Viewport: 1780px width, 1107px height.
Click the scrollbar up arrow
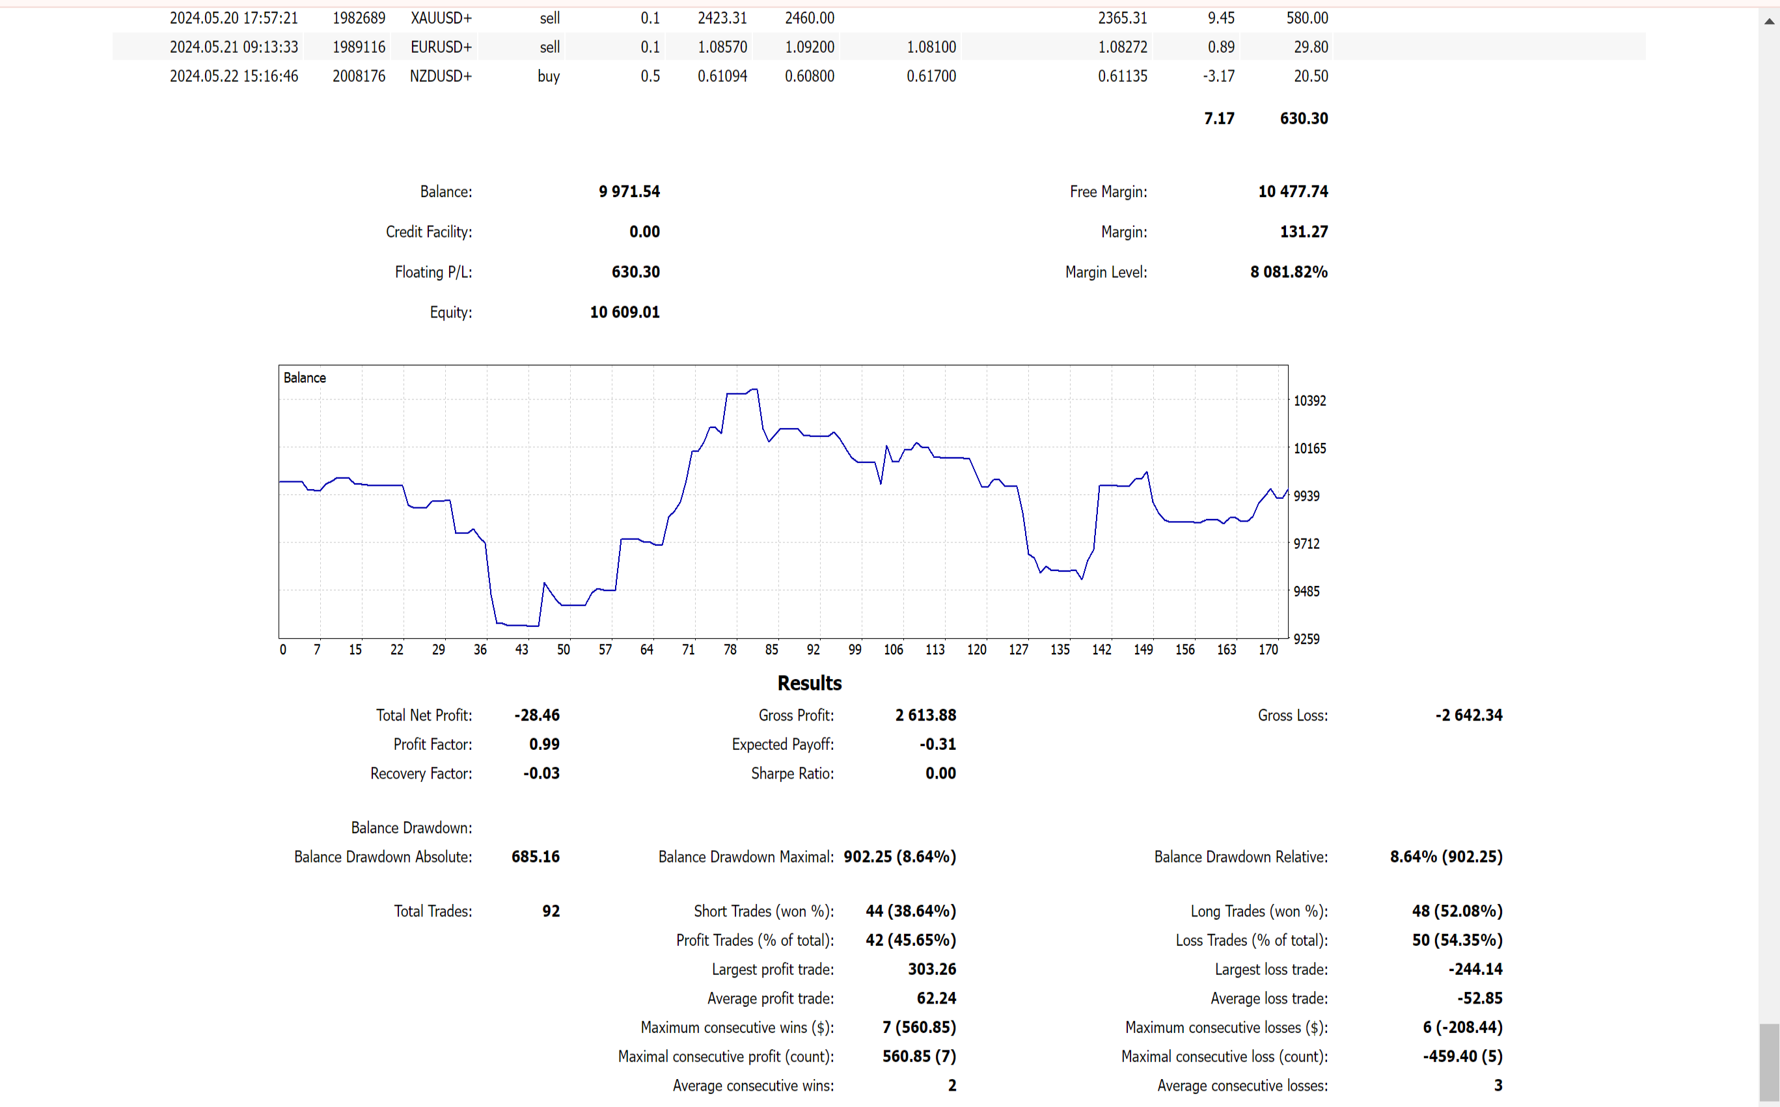[x=1769, y=22]
